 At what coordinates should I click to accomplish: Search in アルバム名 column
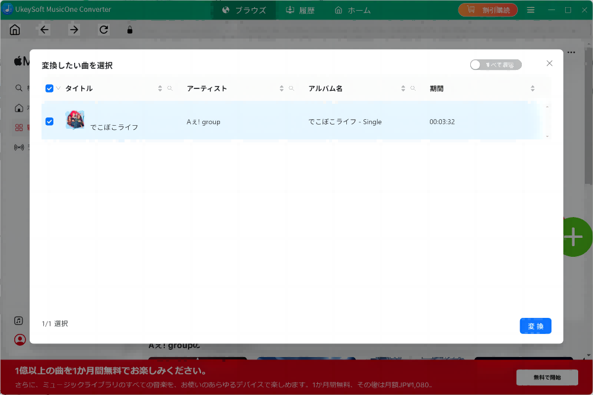(413, 88)
